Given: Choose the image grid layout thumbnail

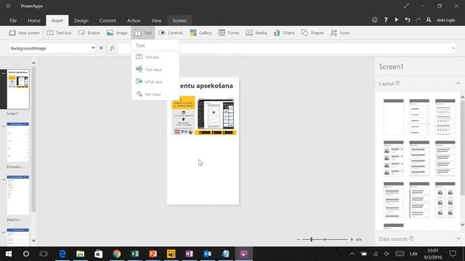Looking at the screenshot, I should pyautogui.click(x=445, y=200).
